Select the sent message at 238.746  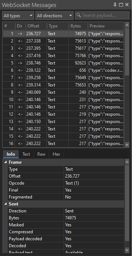click(63, 63)
